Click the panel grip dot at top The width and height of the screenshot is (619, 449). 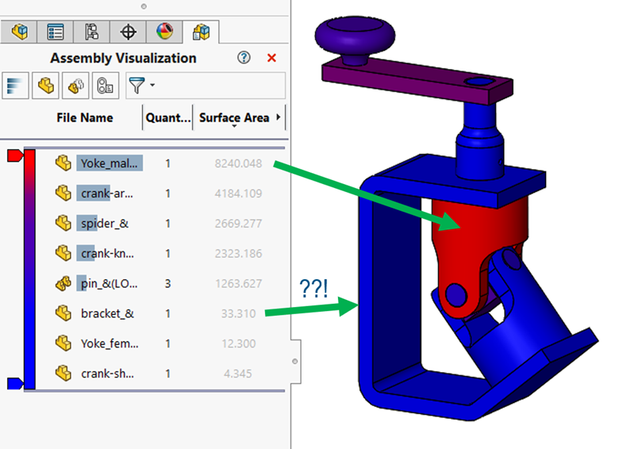(x=144, y=6)
